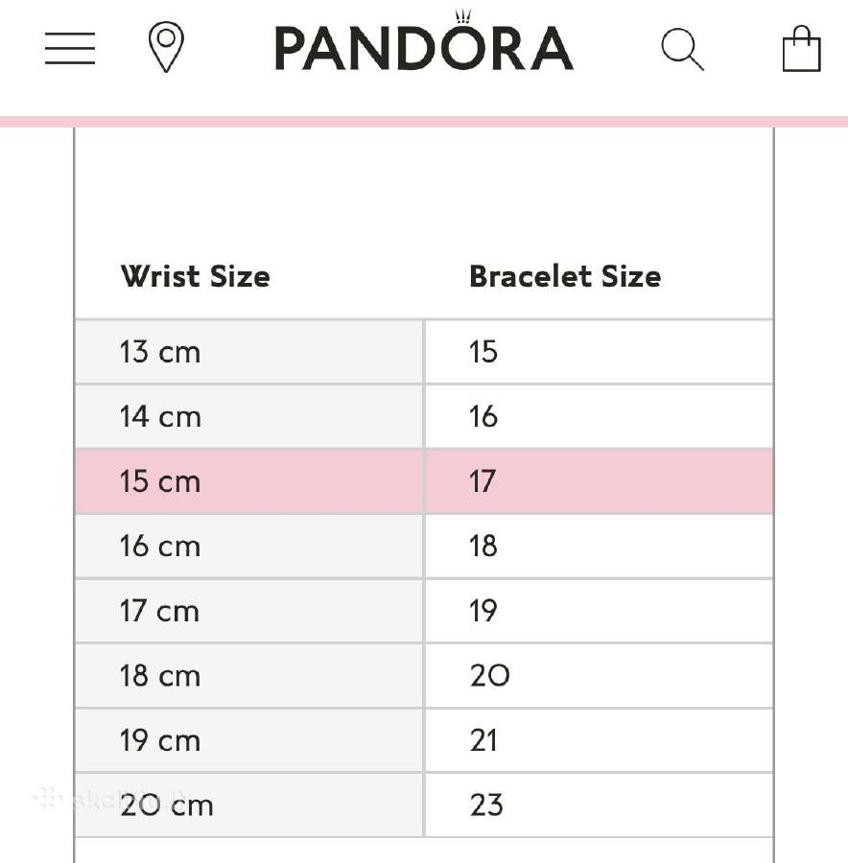Image resolution: width=848 pixels, height=863 pixels.
Task: Select the 20 cm wrist size cell
Action: 248,805
